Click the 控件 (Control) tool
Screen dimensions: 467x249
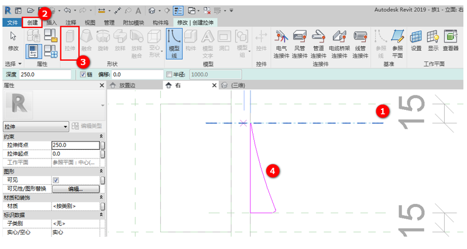(x=261, y=41)
